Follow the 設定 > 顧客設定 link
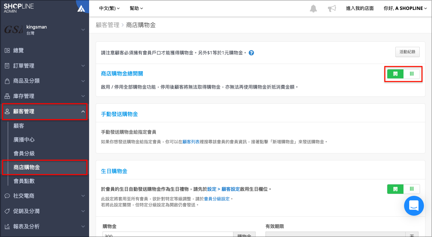 click(x=224, y=189)
